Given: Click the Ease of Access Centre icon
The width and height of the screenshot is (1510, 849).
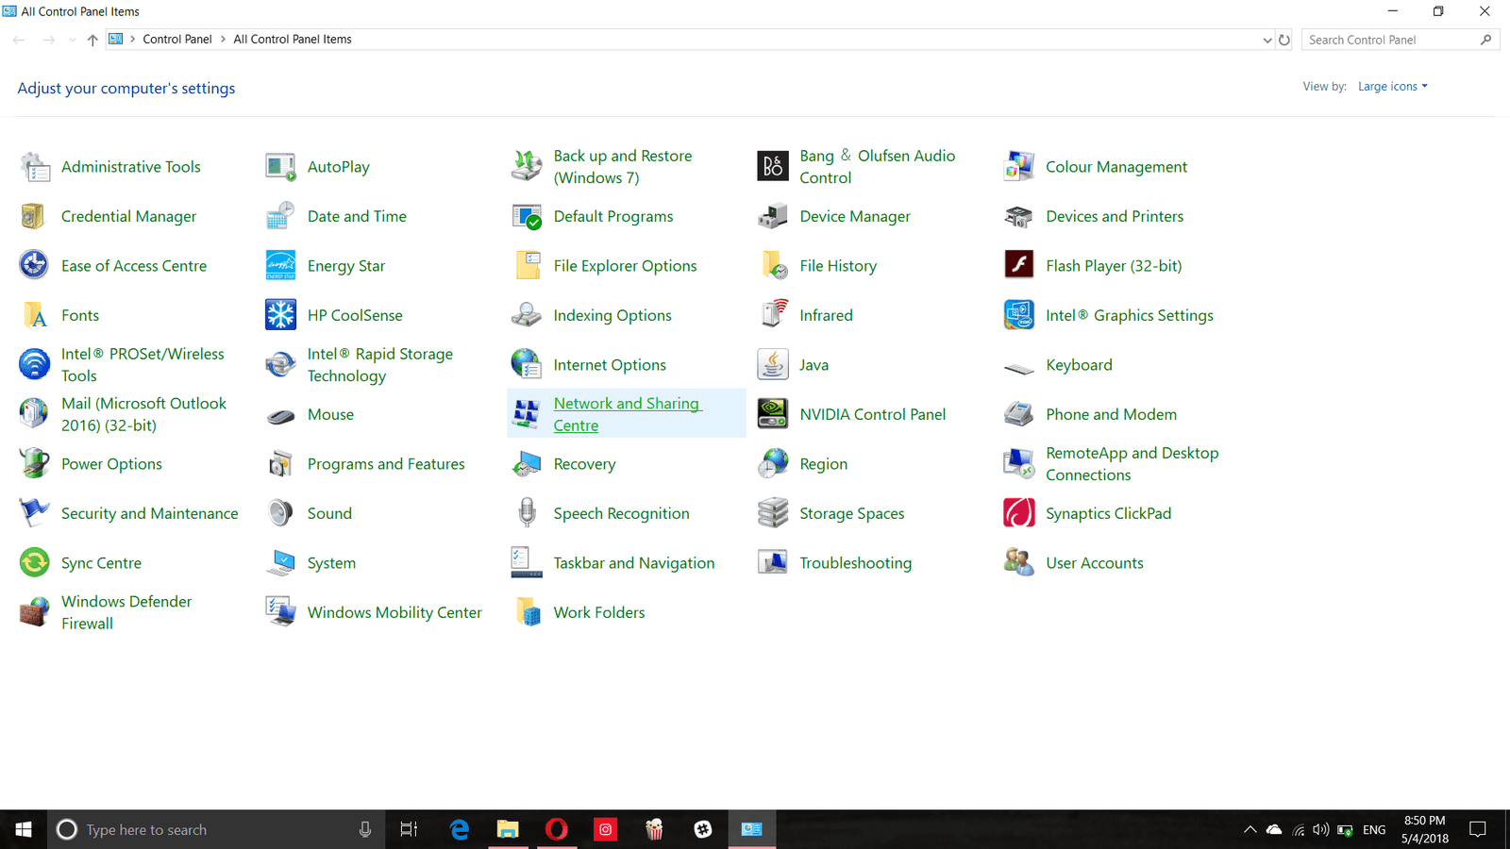Looking at the screenshot, I should click(34, 265).
